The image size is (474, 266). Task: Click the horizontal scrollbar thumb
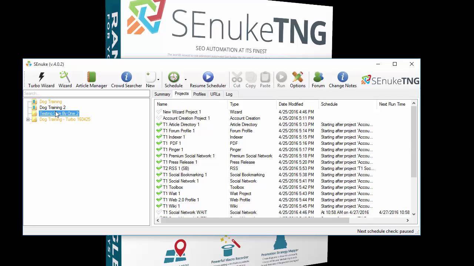click(x=255, y=220)
